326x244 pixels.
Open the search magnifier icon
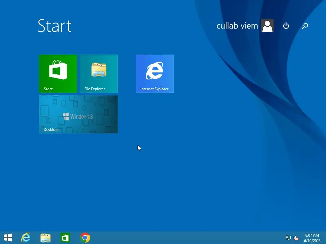point(305,26)
